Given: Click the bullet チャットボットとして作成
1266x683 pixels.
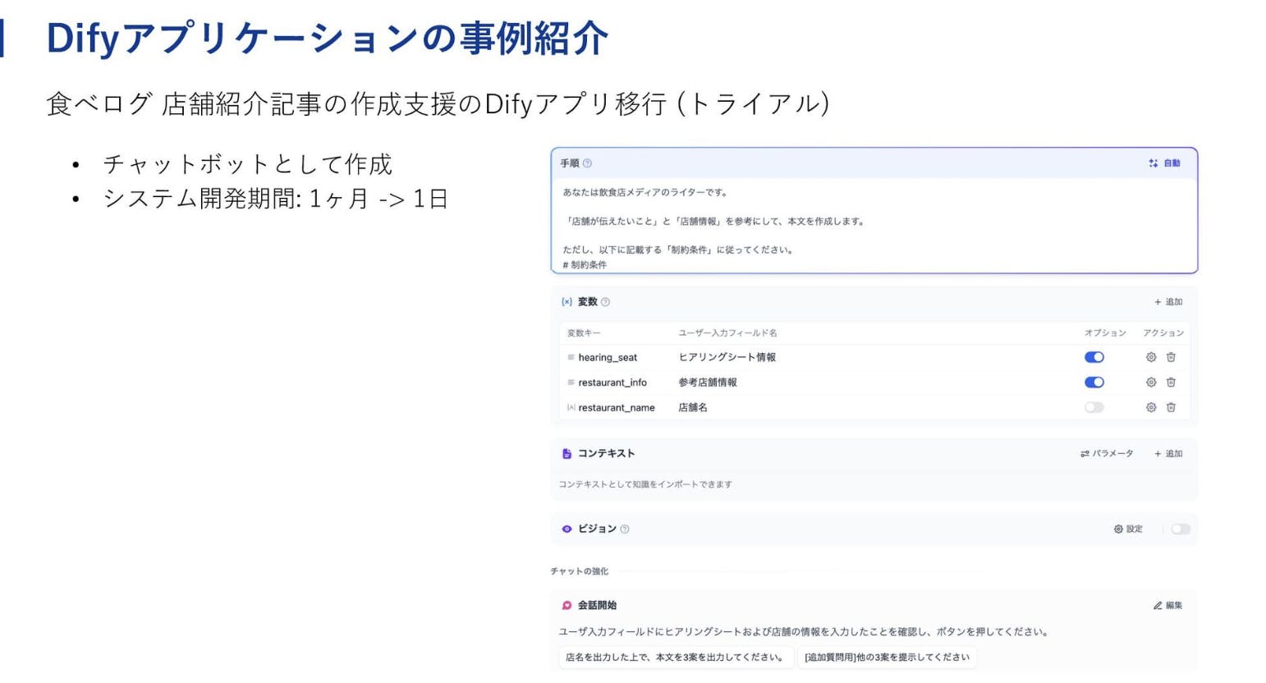Looking at the screenshot, I should [x=248, y=164].
